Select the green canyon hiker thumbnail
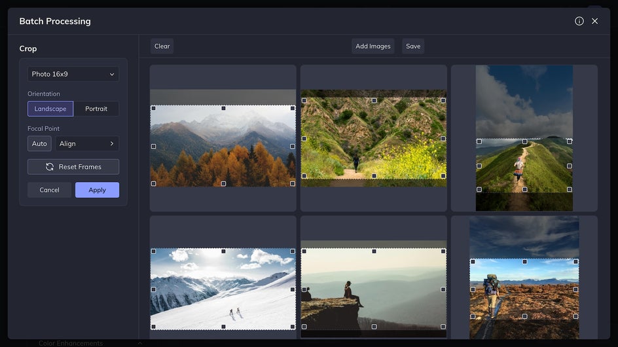 pyautogui.click(x=374, y=138)
